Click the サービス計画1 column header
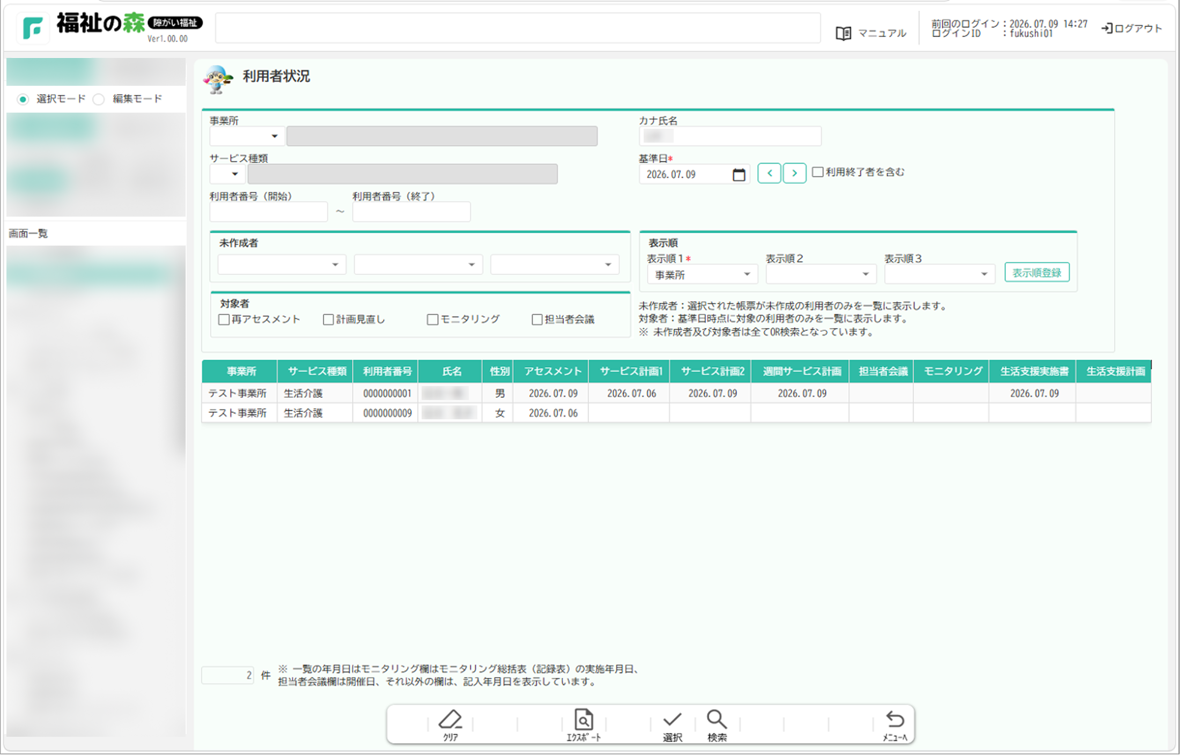This screenshot has height=755, width=1180. 629,371
